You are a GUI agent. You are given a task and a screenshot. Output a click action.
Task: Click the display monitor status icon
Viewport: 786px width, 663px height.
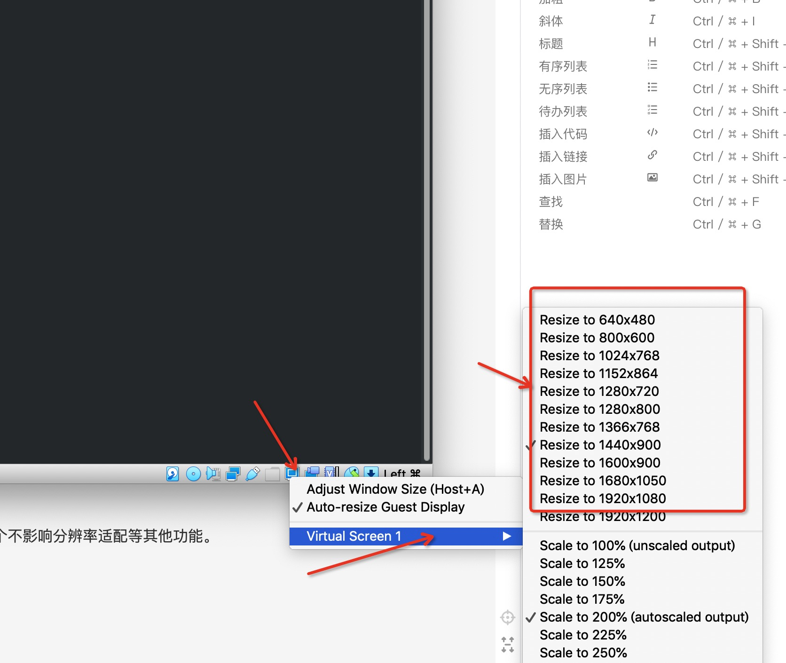tap(292, 473)
